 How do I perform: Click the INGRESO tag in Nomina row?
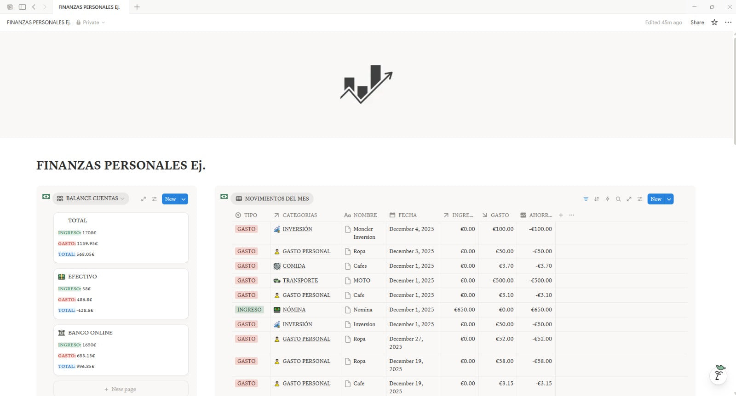(x=249, y=310)
